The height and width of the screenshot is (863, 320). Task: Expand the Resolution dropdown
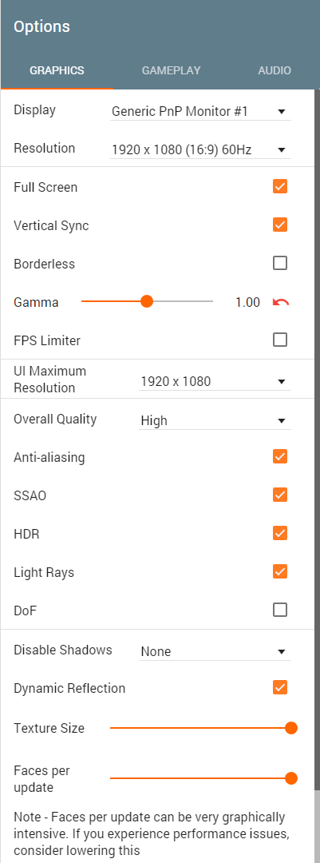200,149
